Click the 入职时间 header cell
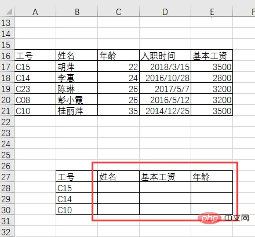This screenshot has height=237, width=255. (x=165, y=56)
